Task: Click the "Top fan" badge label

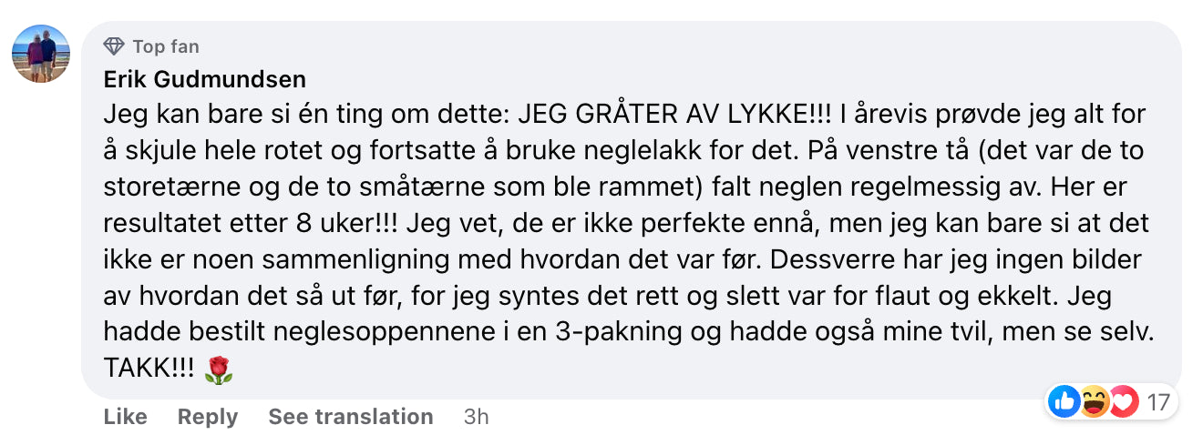Action: point(165,46)
